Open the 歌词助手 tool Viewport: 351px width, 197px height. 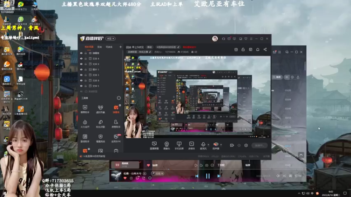point(85,138)
